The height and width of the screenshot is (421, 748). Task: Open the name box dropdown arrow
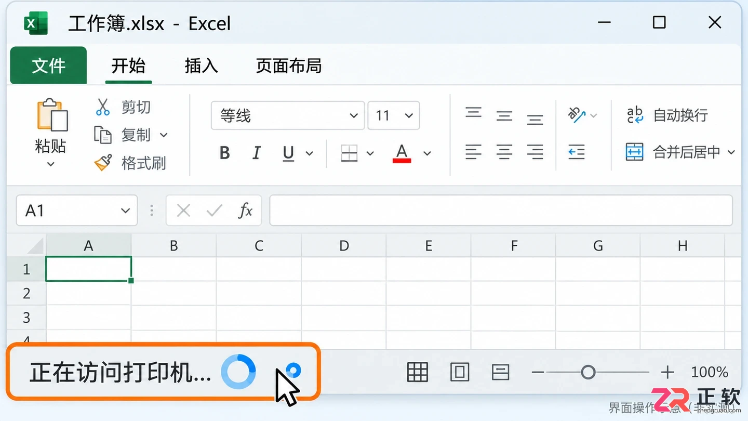125,210
